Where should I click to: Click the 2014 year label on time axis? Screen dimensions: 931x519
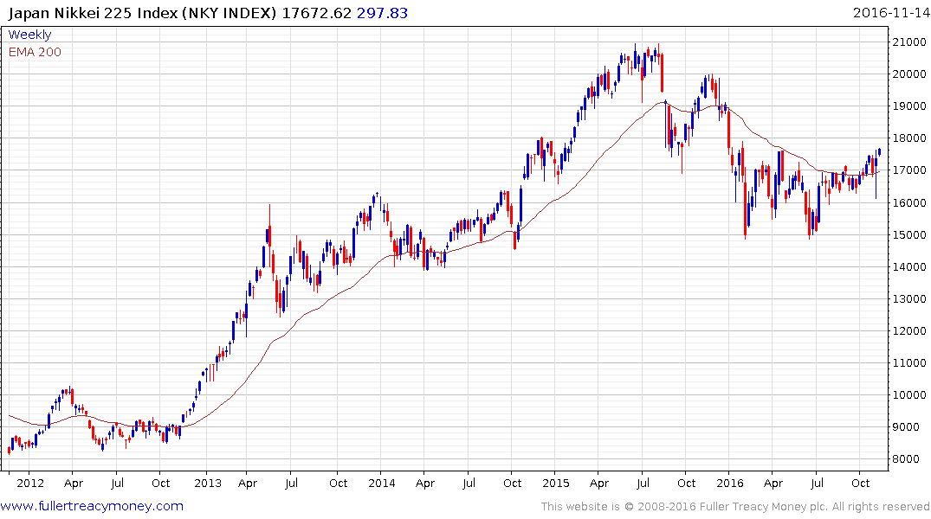pos(382,483)
